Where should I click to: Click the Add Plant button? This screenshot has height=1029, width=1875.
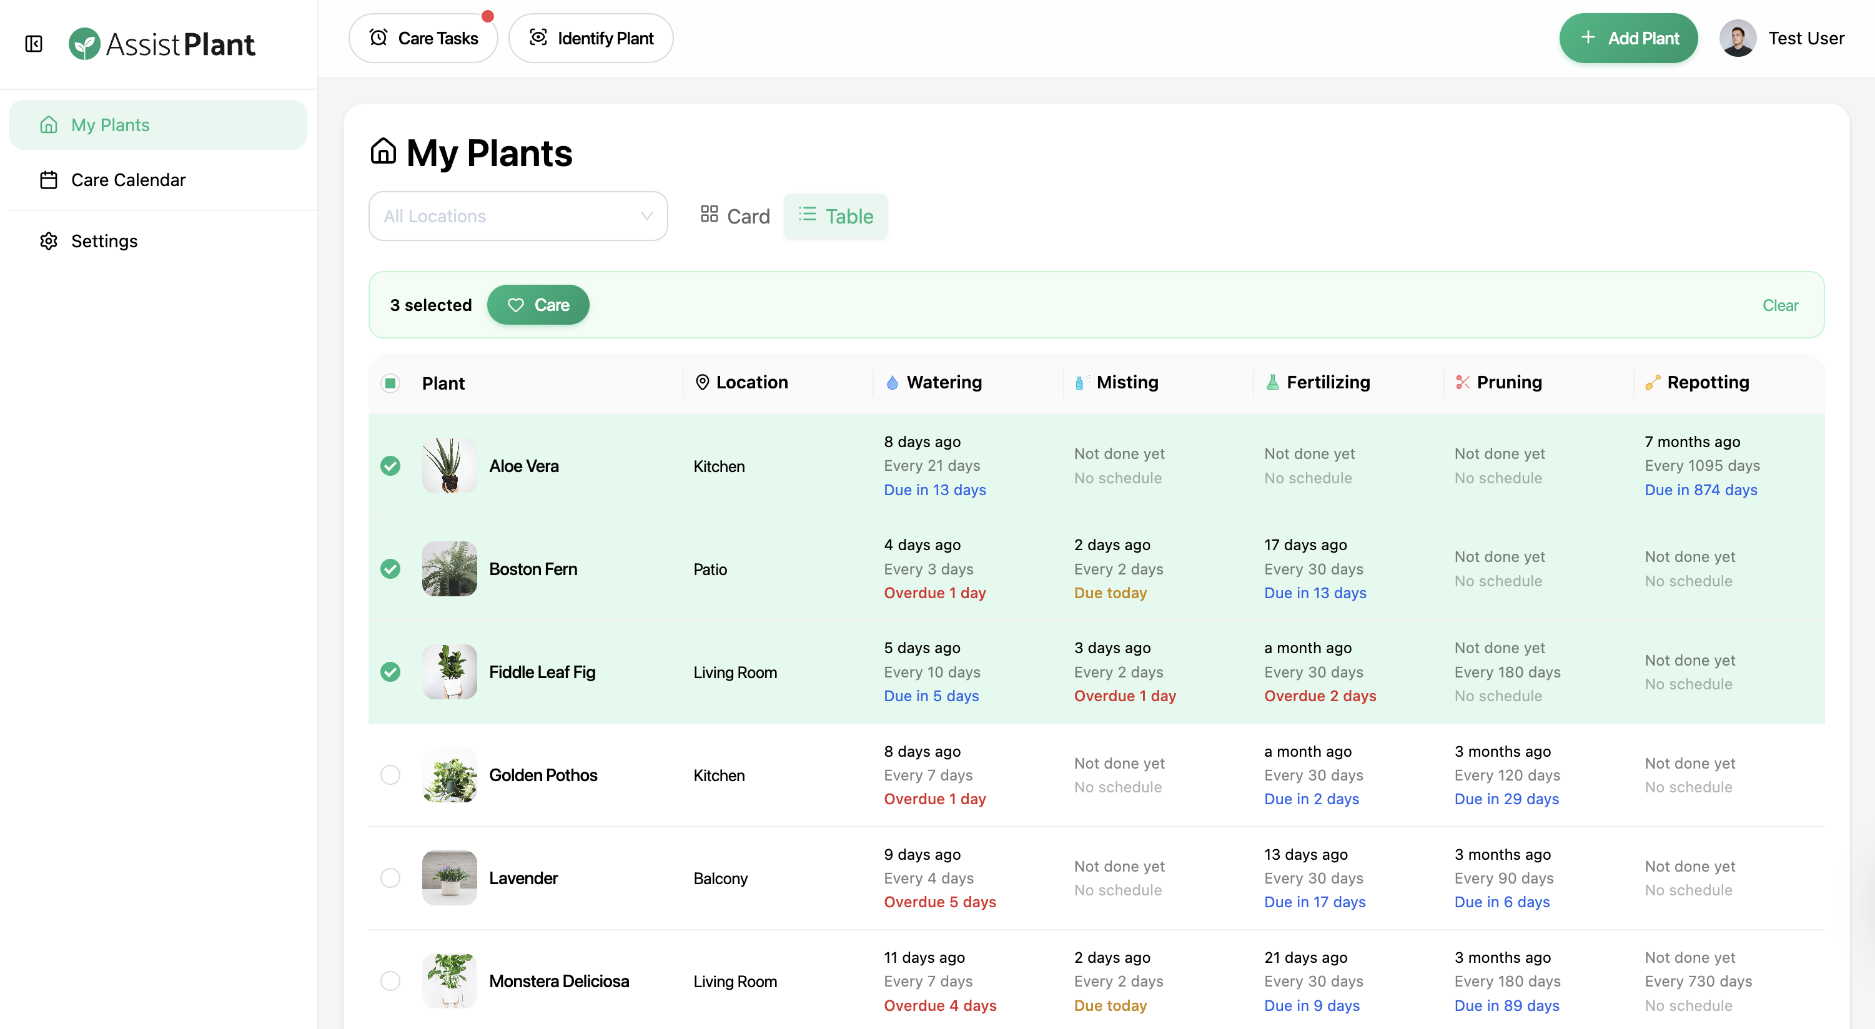click(x=1628, y=38)
